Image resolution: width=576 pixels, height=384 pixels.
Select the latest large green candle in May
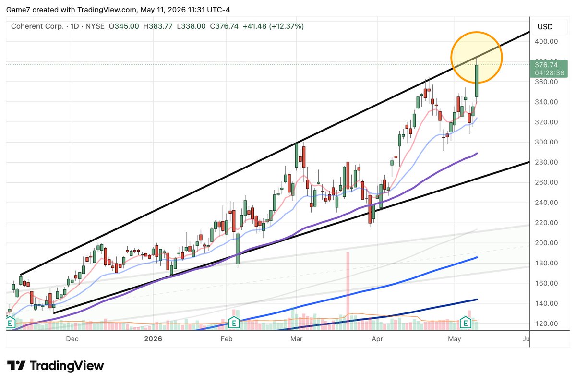[477, 81]
